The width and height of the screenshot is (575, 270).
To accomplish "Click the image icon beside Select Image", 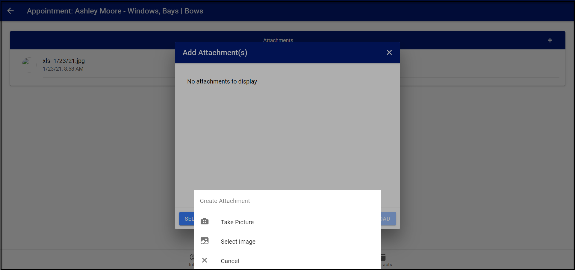I will (205, 241).
